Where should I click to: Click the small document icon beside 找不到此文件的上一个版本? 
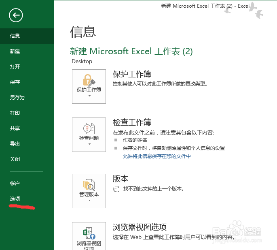click(x=116, y=189)
